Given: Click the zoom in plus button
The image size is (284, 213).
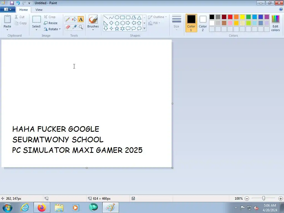Looking at the screenshot, I should point(281,199).
